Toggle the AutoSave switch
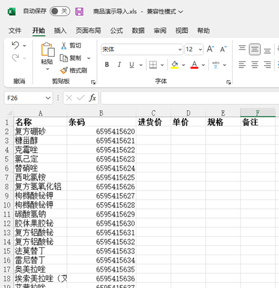279x288 pixels. point(60,11)
